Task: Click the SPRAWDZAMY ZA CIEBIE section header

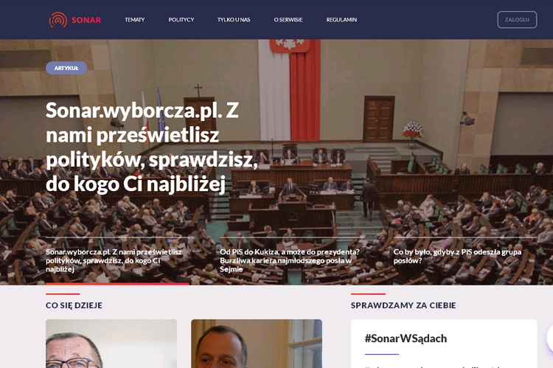Action: pyautogui.click(x=403, y=305)
